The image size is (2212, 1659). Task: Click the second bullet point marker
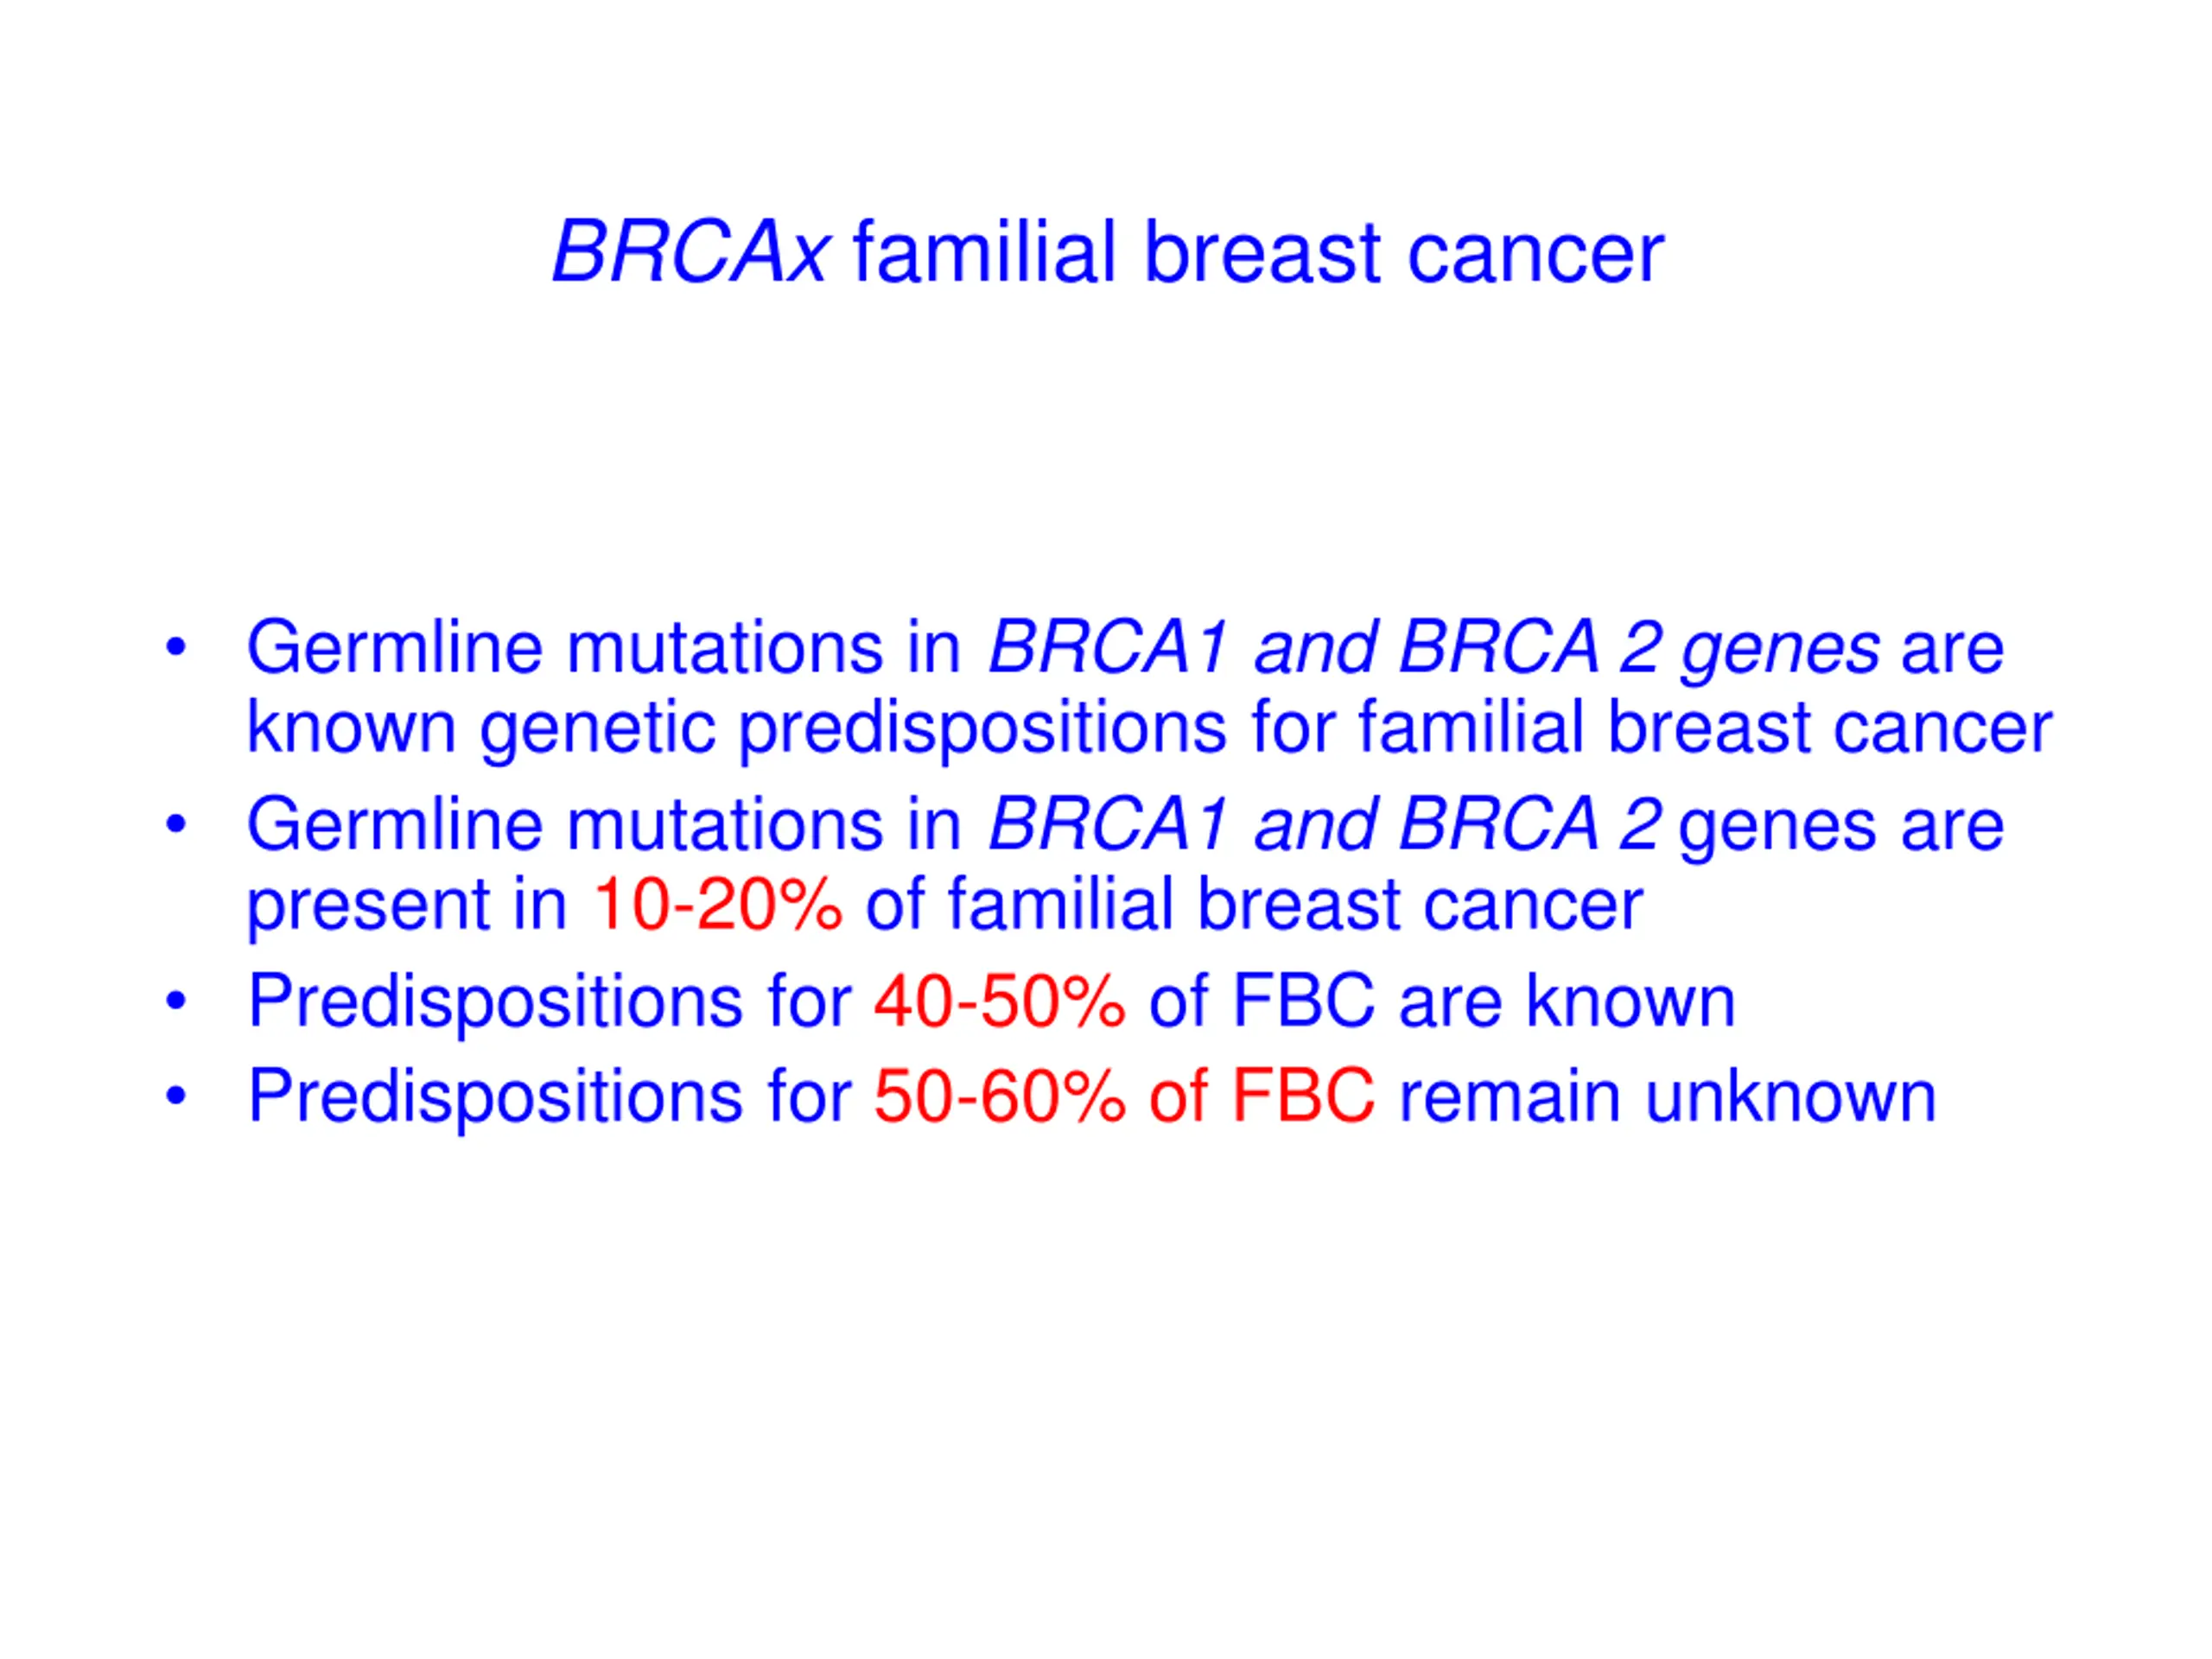(176, 825)
